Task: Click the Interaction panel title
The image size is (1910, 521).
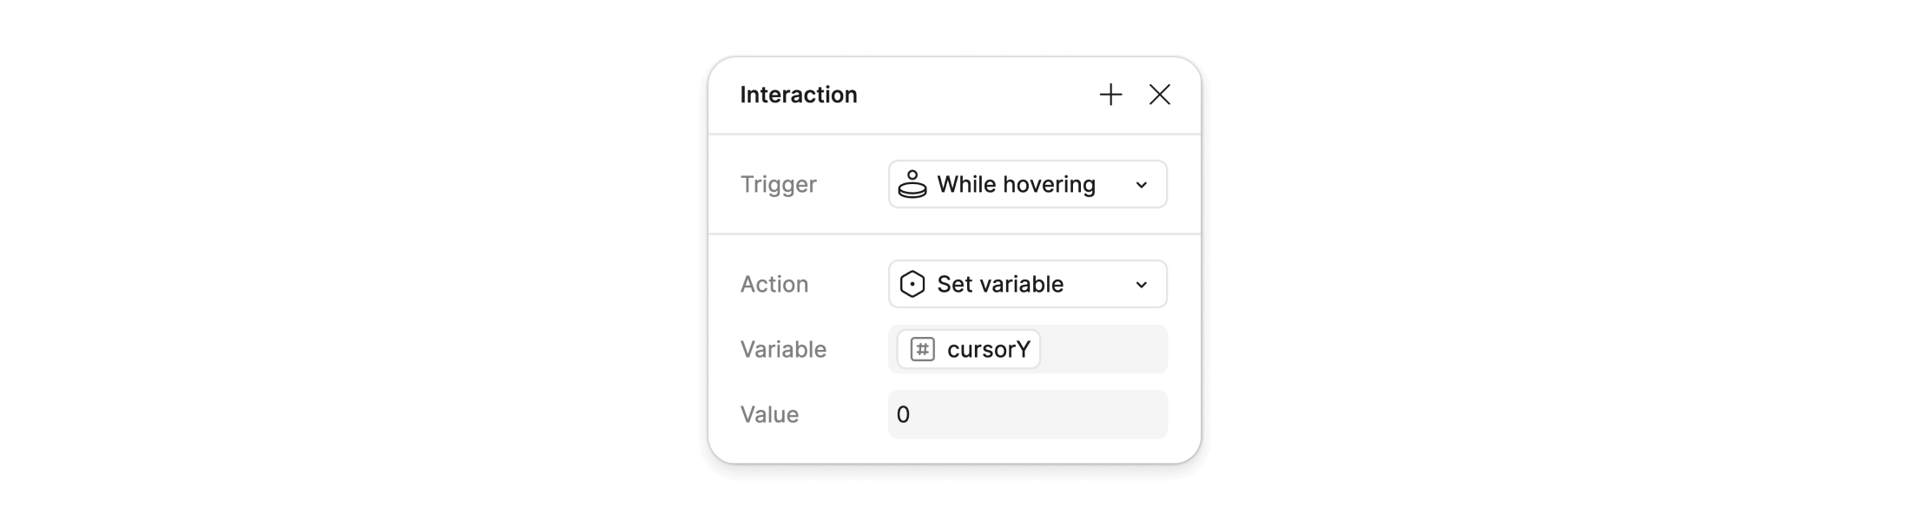Action: pos(800,95)
